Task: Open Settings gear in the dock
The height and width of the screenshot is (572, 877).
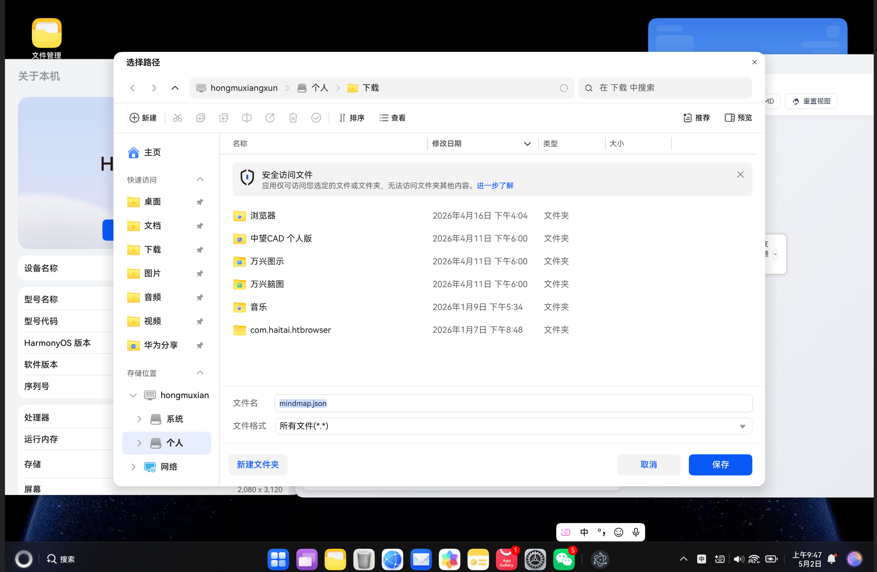Action: tap(535, 559)
